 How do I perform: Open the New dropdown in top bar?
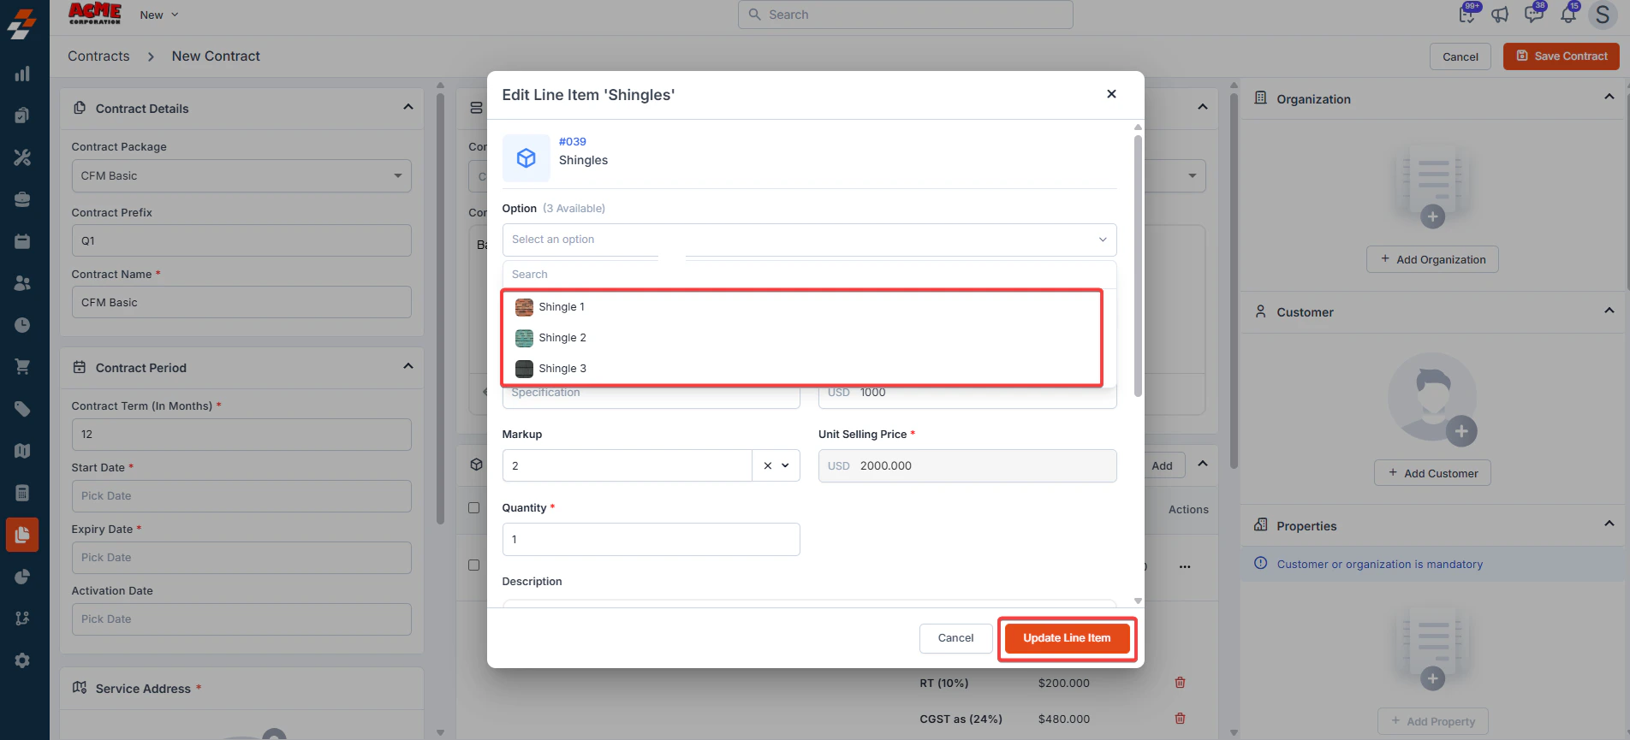pyautogui.click(x=160, y=15)
